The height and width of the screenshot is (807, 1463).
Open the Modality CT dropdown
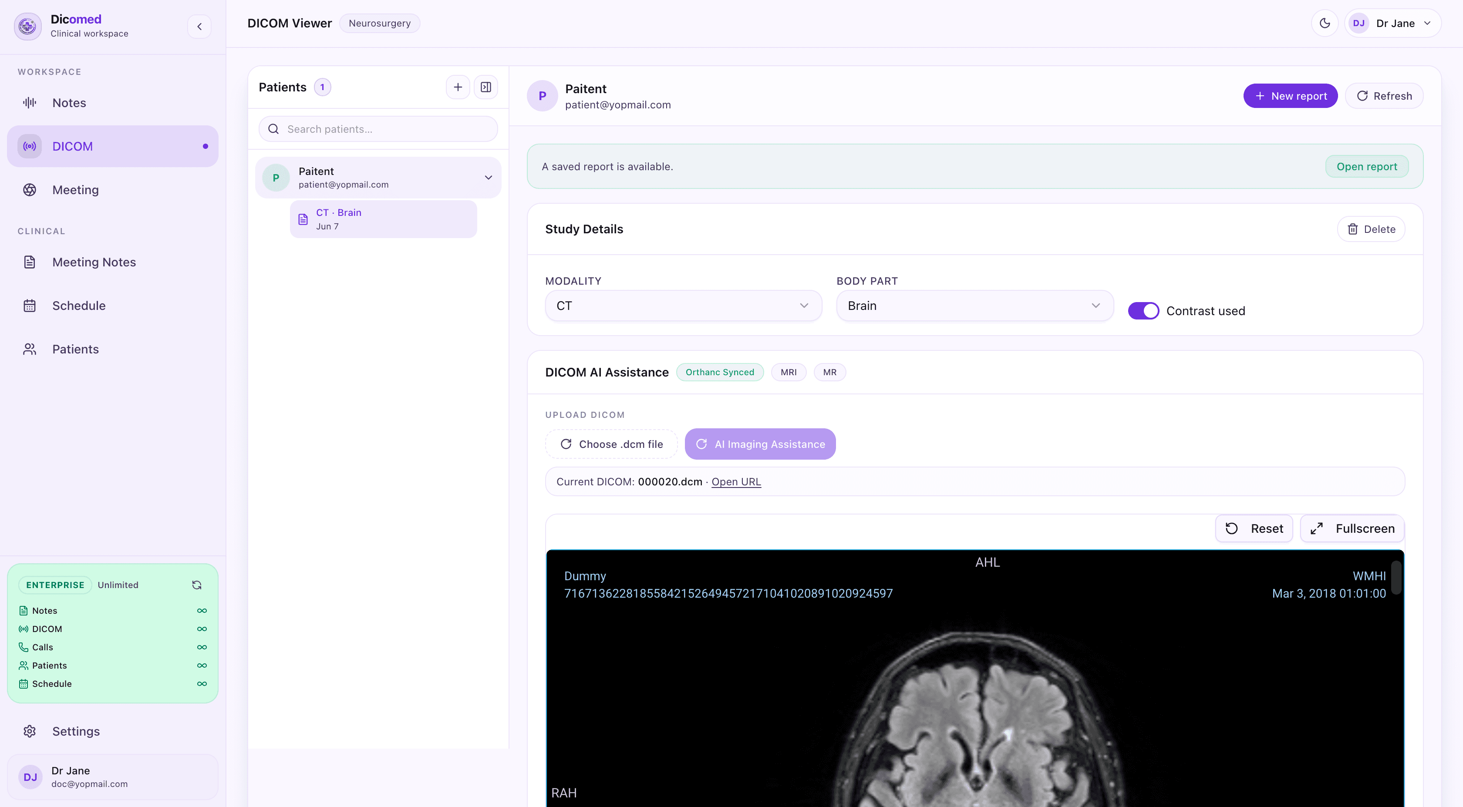[x=683, y=306]
